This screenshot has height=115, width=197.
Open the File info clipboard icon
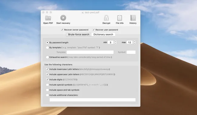coord(119,18)
